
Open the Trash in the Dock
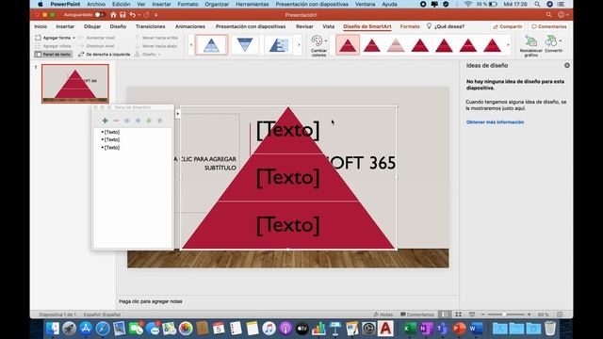[x=550, y=329]
